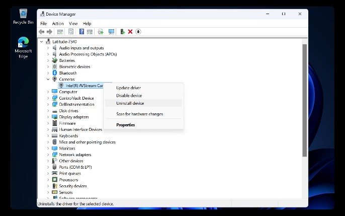Open the File menu
The image size is (345, 216).
pyautogui.click(x=44, y=24)
